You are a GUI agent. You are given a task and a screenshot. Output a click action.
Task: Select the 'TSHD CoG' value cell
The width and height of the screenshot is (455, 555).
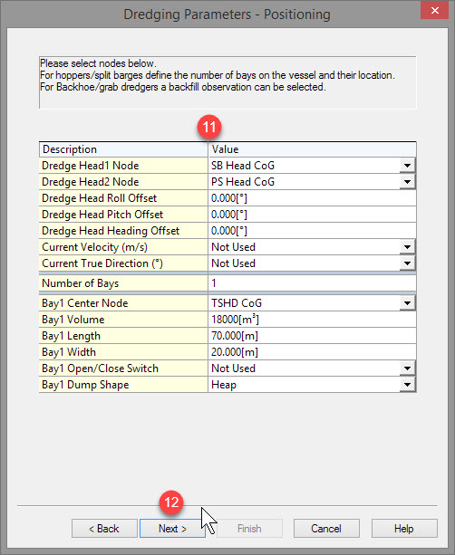(304, 303)
